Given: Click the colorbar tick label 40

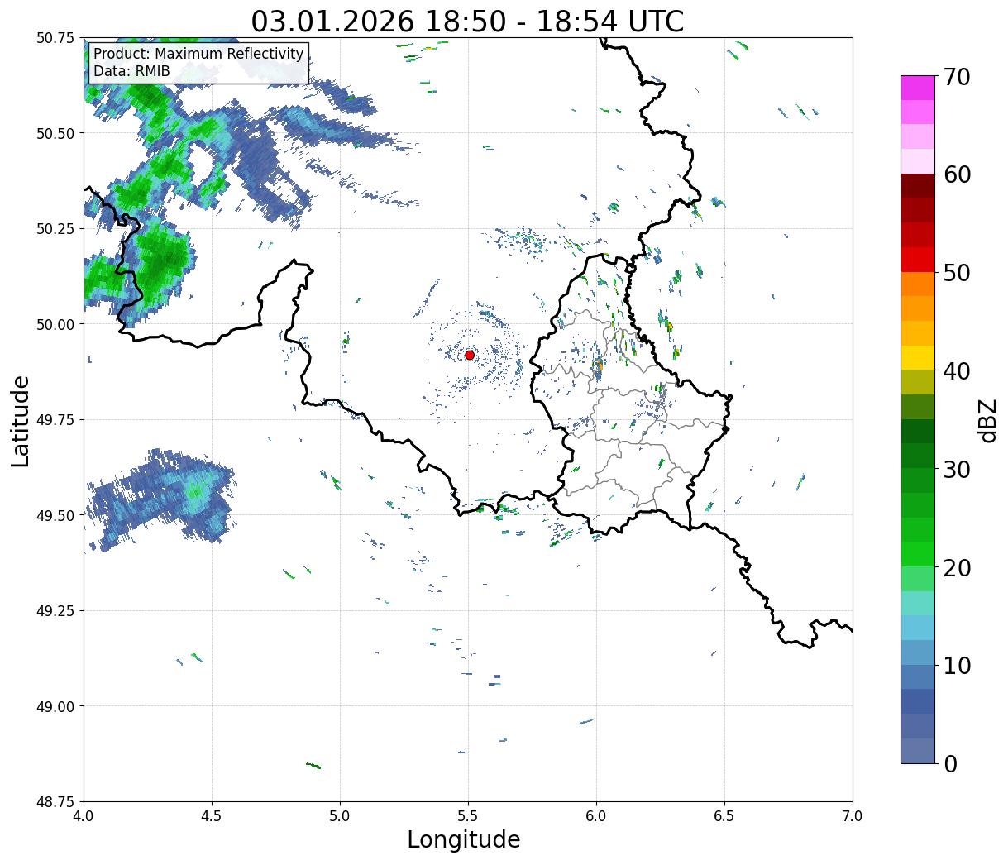Looking at the screenshot, I should click(955, 370).
